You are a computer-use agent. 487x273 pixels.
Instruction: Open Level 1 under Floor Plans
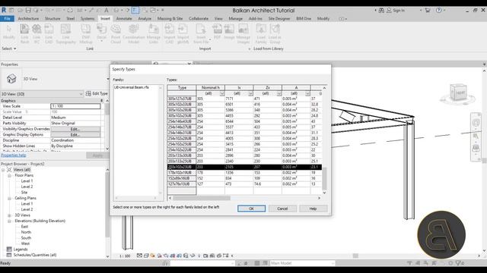(x=27, y=181)
